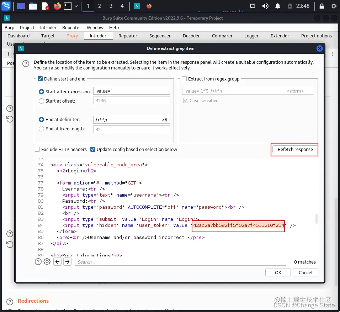The image size is (340, 312).
Task: Switch to the Project options tab
Action: coord(317,36)
